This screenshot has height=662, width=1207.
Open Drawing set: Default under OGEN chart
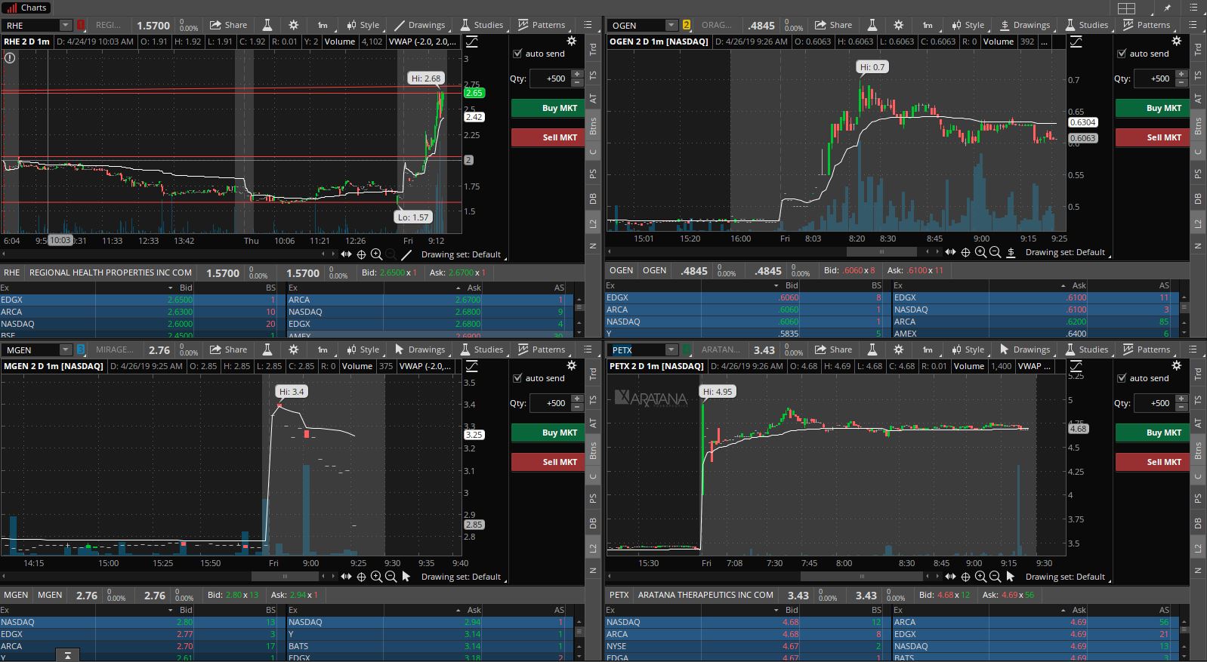pyautogui.click(x=1067, y=252)
